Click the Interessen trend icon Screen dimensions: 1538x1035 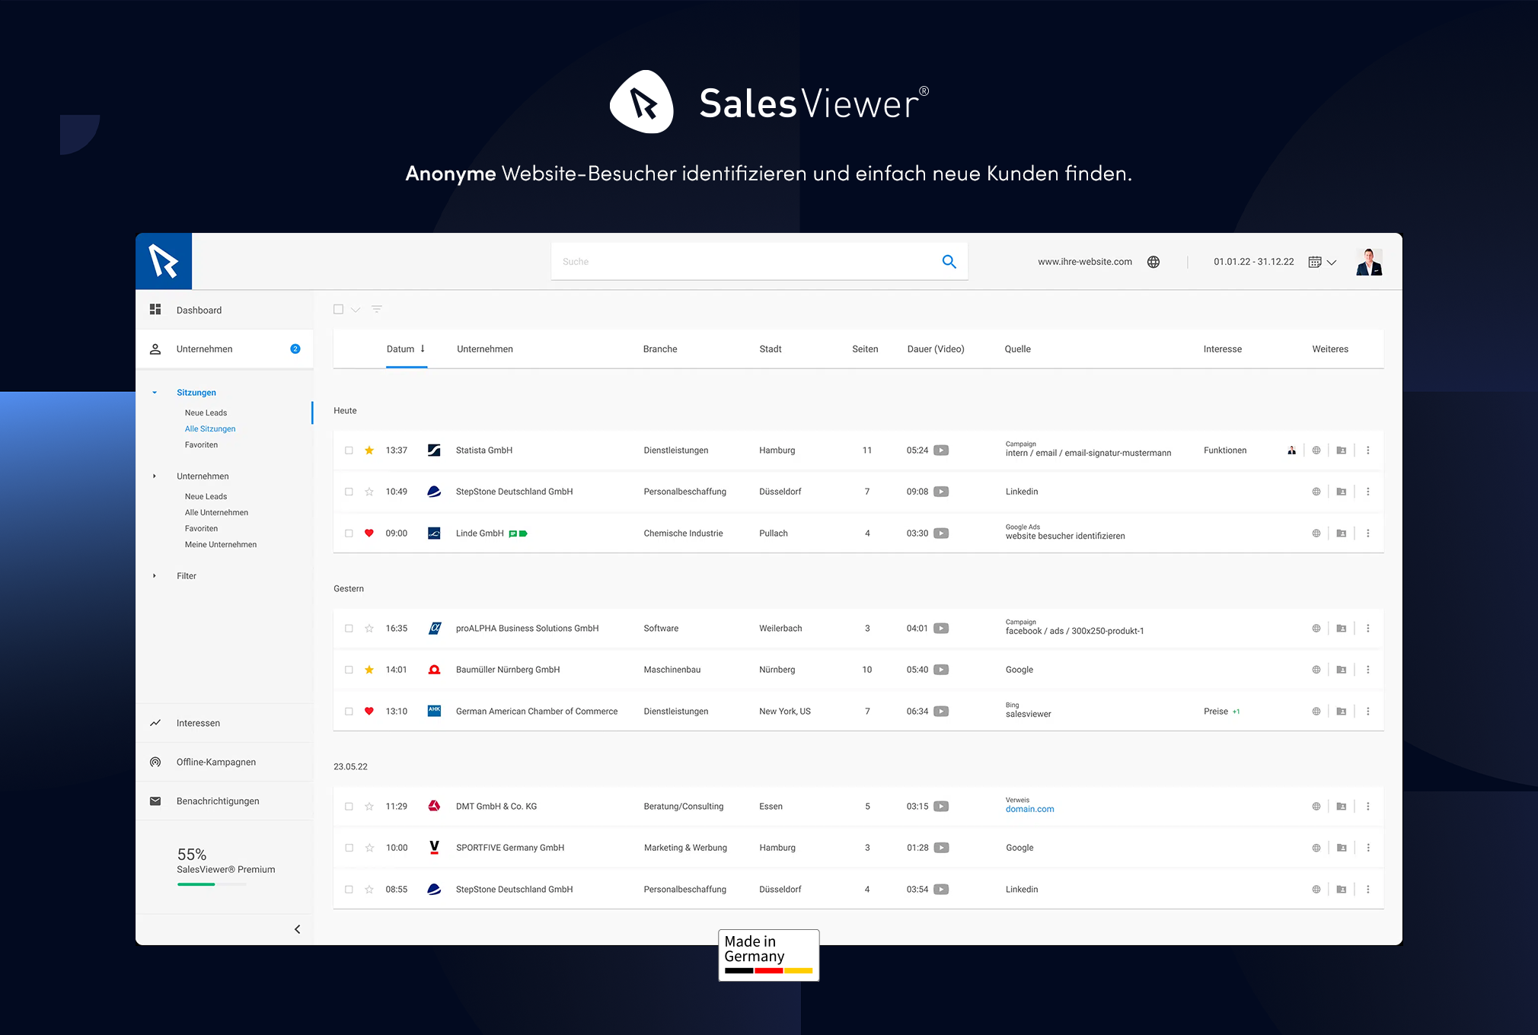(x=156, y=722)
